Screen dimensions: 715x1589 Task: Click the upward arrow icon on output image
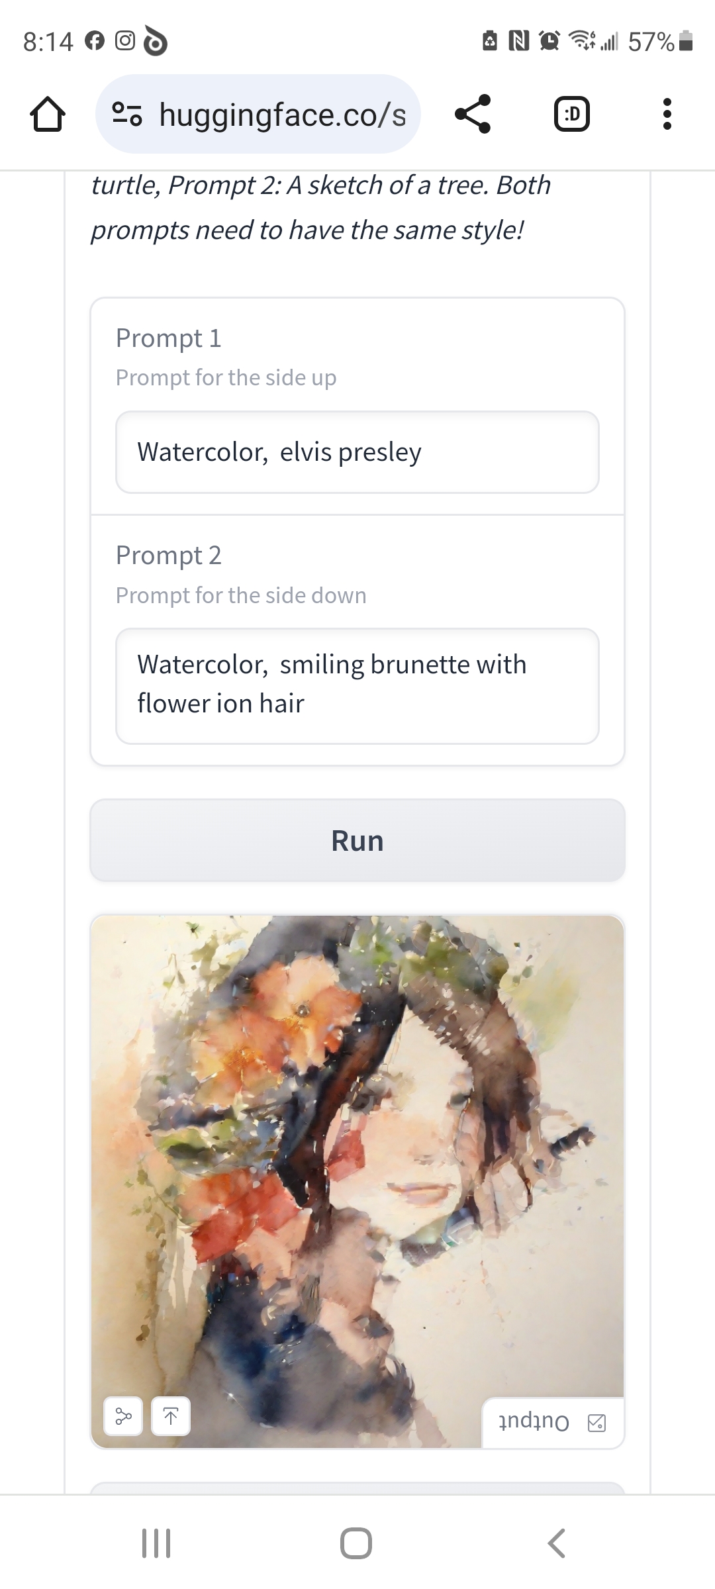point(171,1416)
